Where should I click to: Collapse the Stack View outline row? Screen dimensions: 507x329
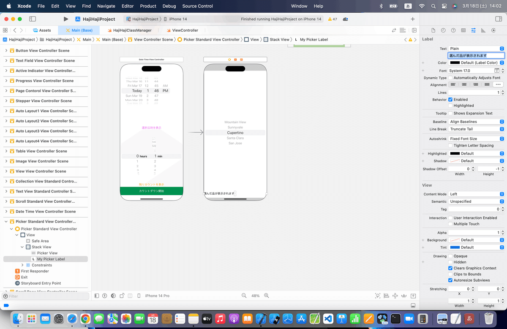(22, 247)
